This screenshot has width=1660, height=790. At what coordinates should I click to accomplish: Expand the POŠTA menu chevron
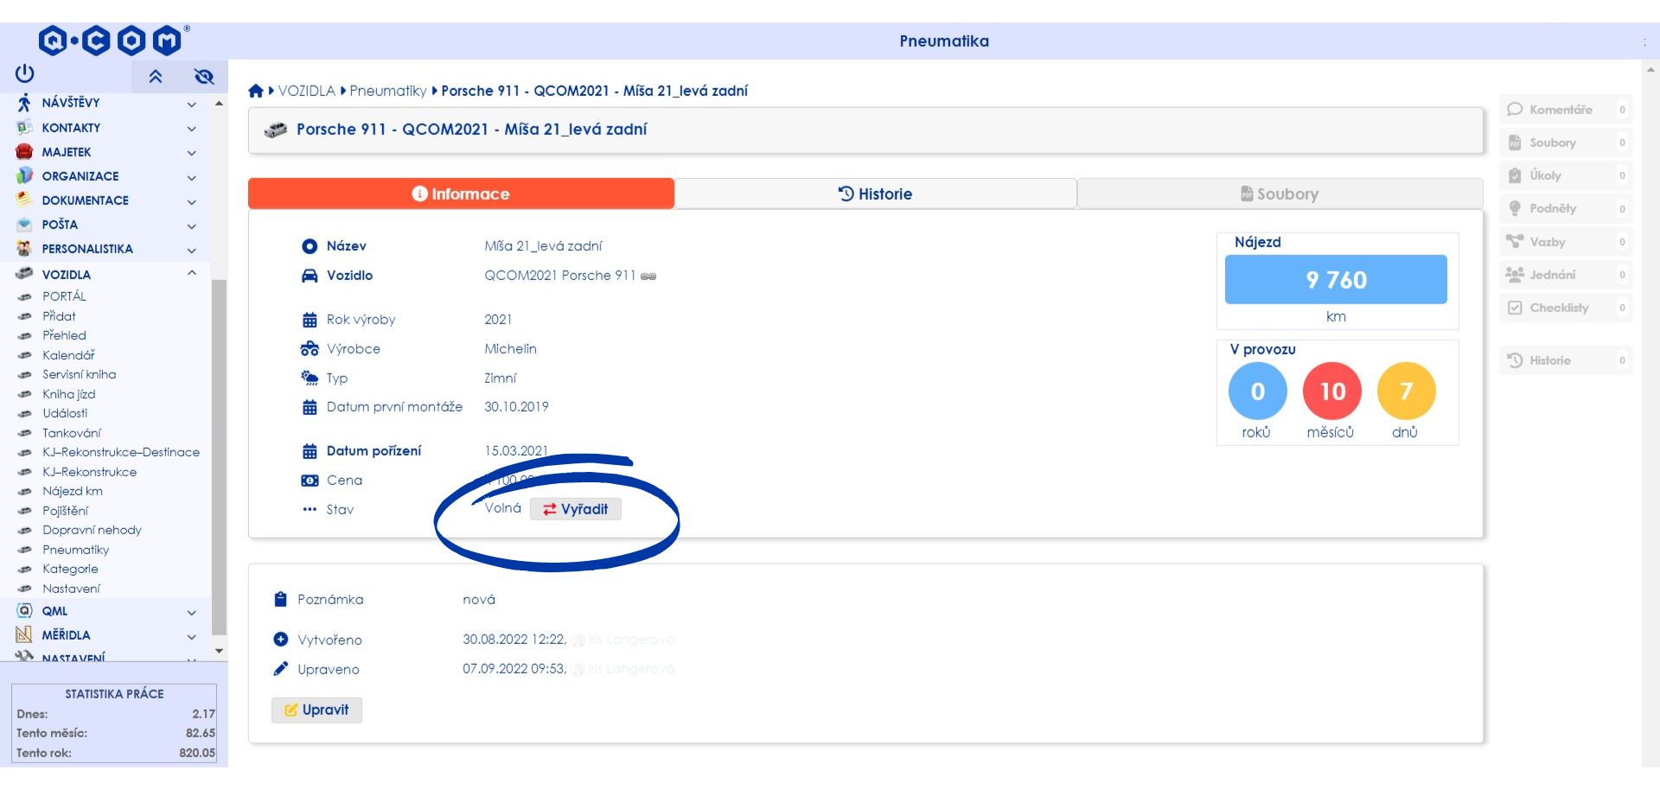(x=192, y=226)
